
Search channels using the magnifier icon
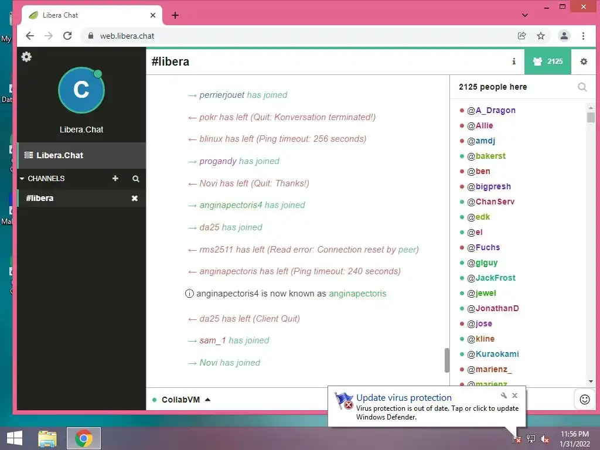(x=136, y=179)
